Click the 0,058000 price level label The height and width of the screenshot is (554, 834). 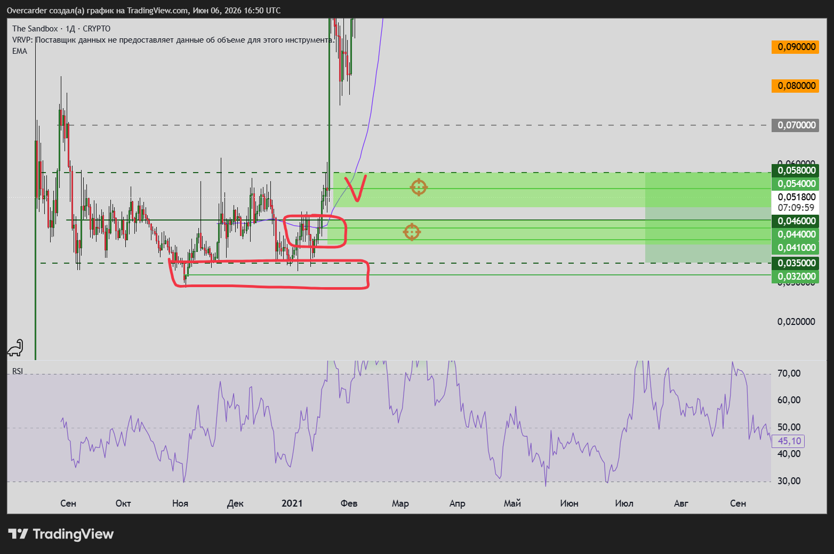click(x=795, y=170)
